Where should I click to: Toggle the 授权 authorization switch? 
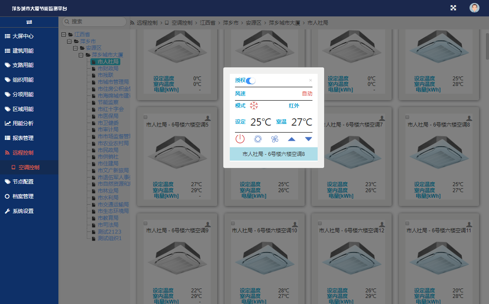[251, 80]
